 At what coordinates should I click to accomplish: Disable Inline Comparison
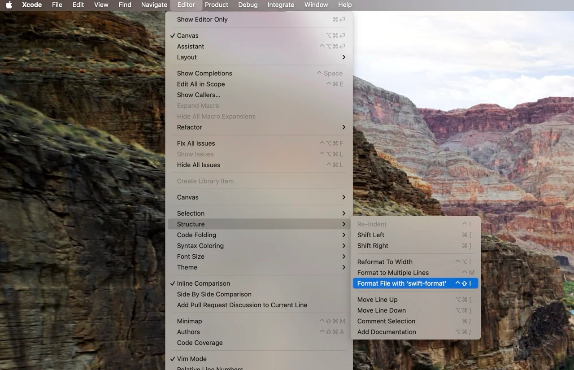pos(203,283)
